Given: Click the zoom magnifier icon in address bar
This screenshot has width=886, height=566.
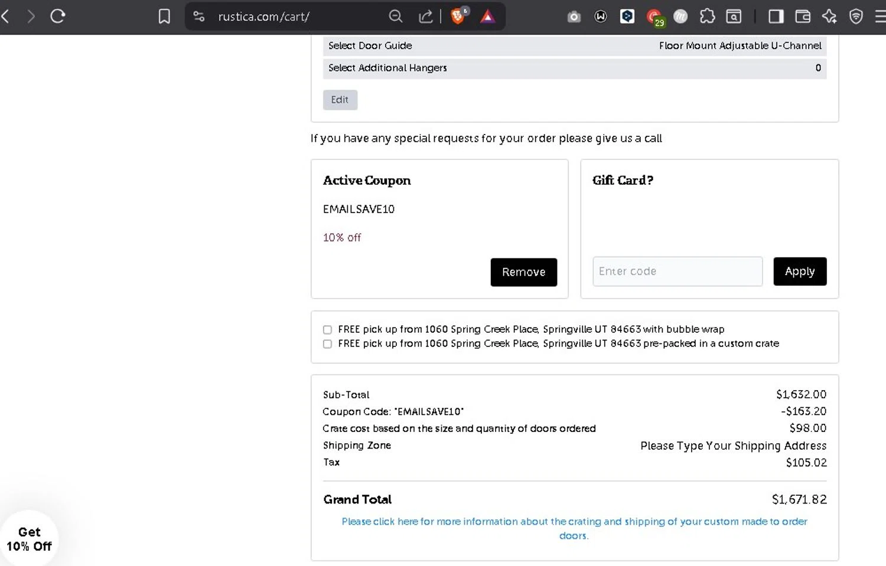Looking at the screenshot, I should point(396,17).
